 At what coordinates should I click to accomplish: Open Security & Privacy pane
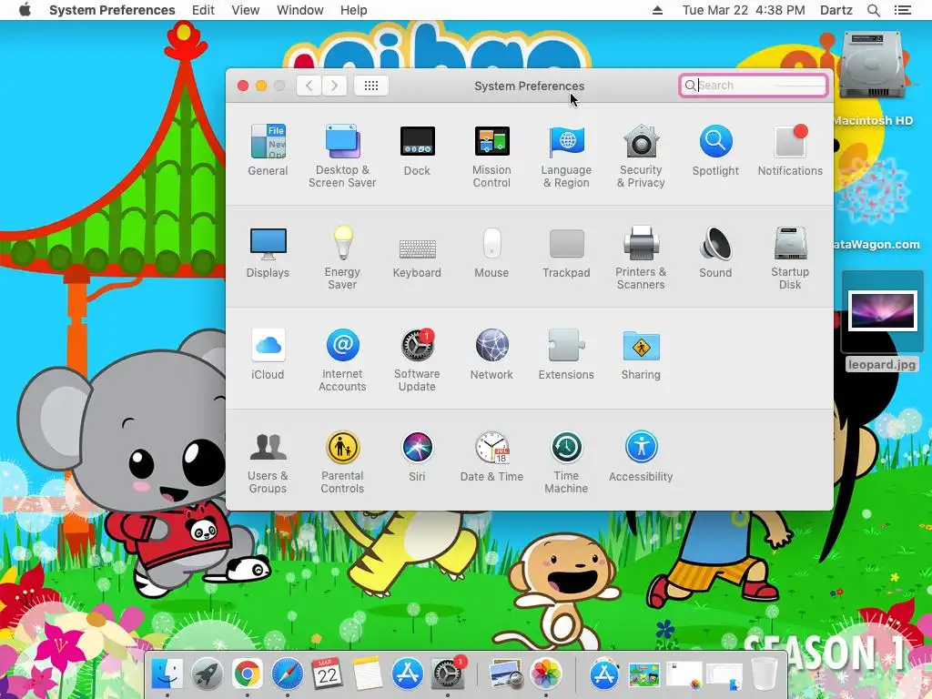tap(641, 156)
